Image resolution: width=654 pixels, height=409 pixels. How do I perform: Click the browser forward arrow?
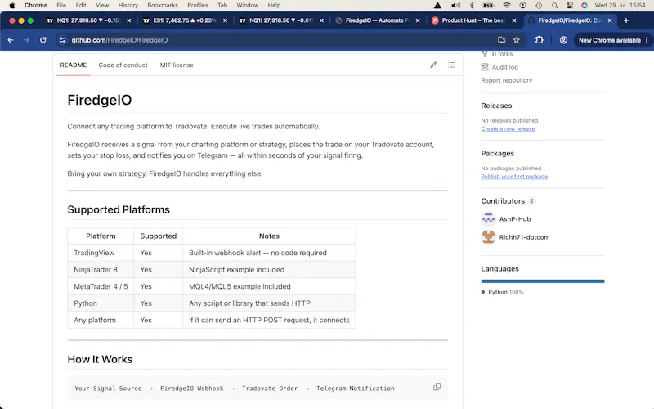tap(27, 40)
